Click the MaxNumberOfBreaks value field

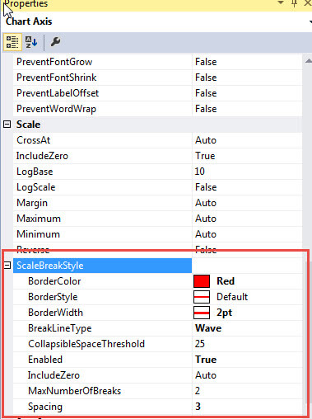[x=247, y=391]
